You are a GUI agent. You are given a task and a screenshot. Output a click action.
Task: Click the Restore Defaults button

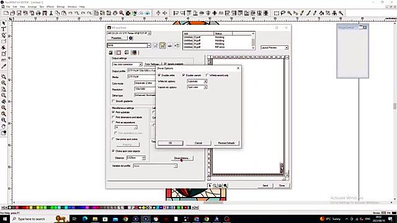pyautogui.click(x=226, y=143)
